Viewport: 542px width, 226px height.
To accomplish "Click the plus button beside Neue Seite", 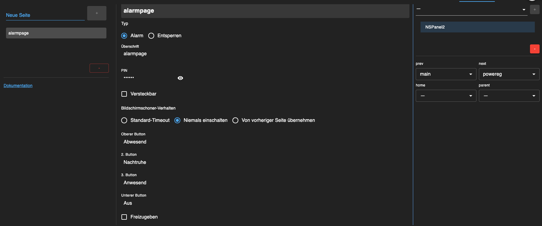I will pos(96,13).
